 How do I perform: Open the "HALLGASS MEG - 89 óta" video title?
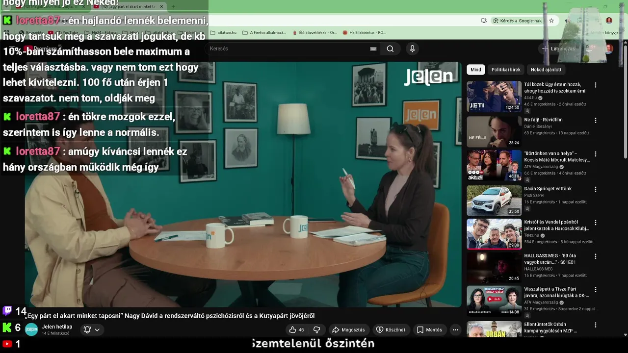[550, 259]
